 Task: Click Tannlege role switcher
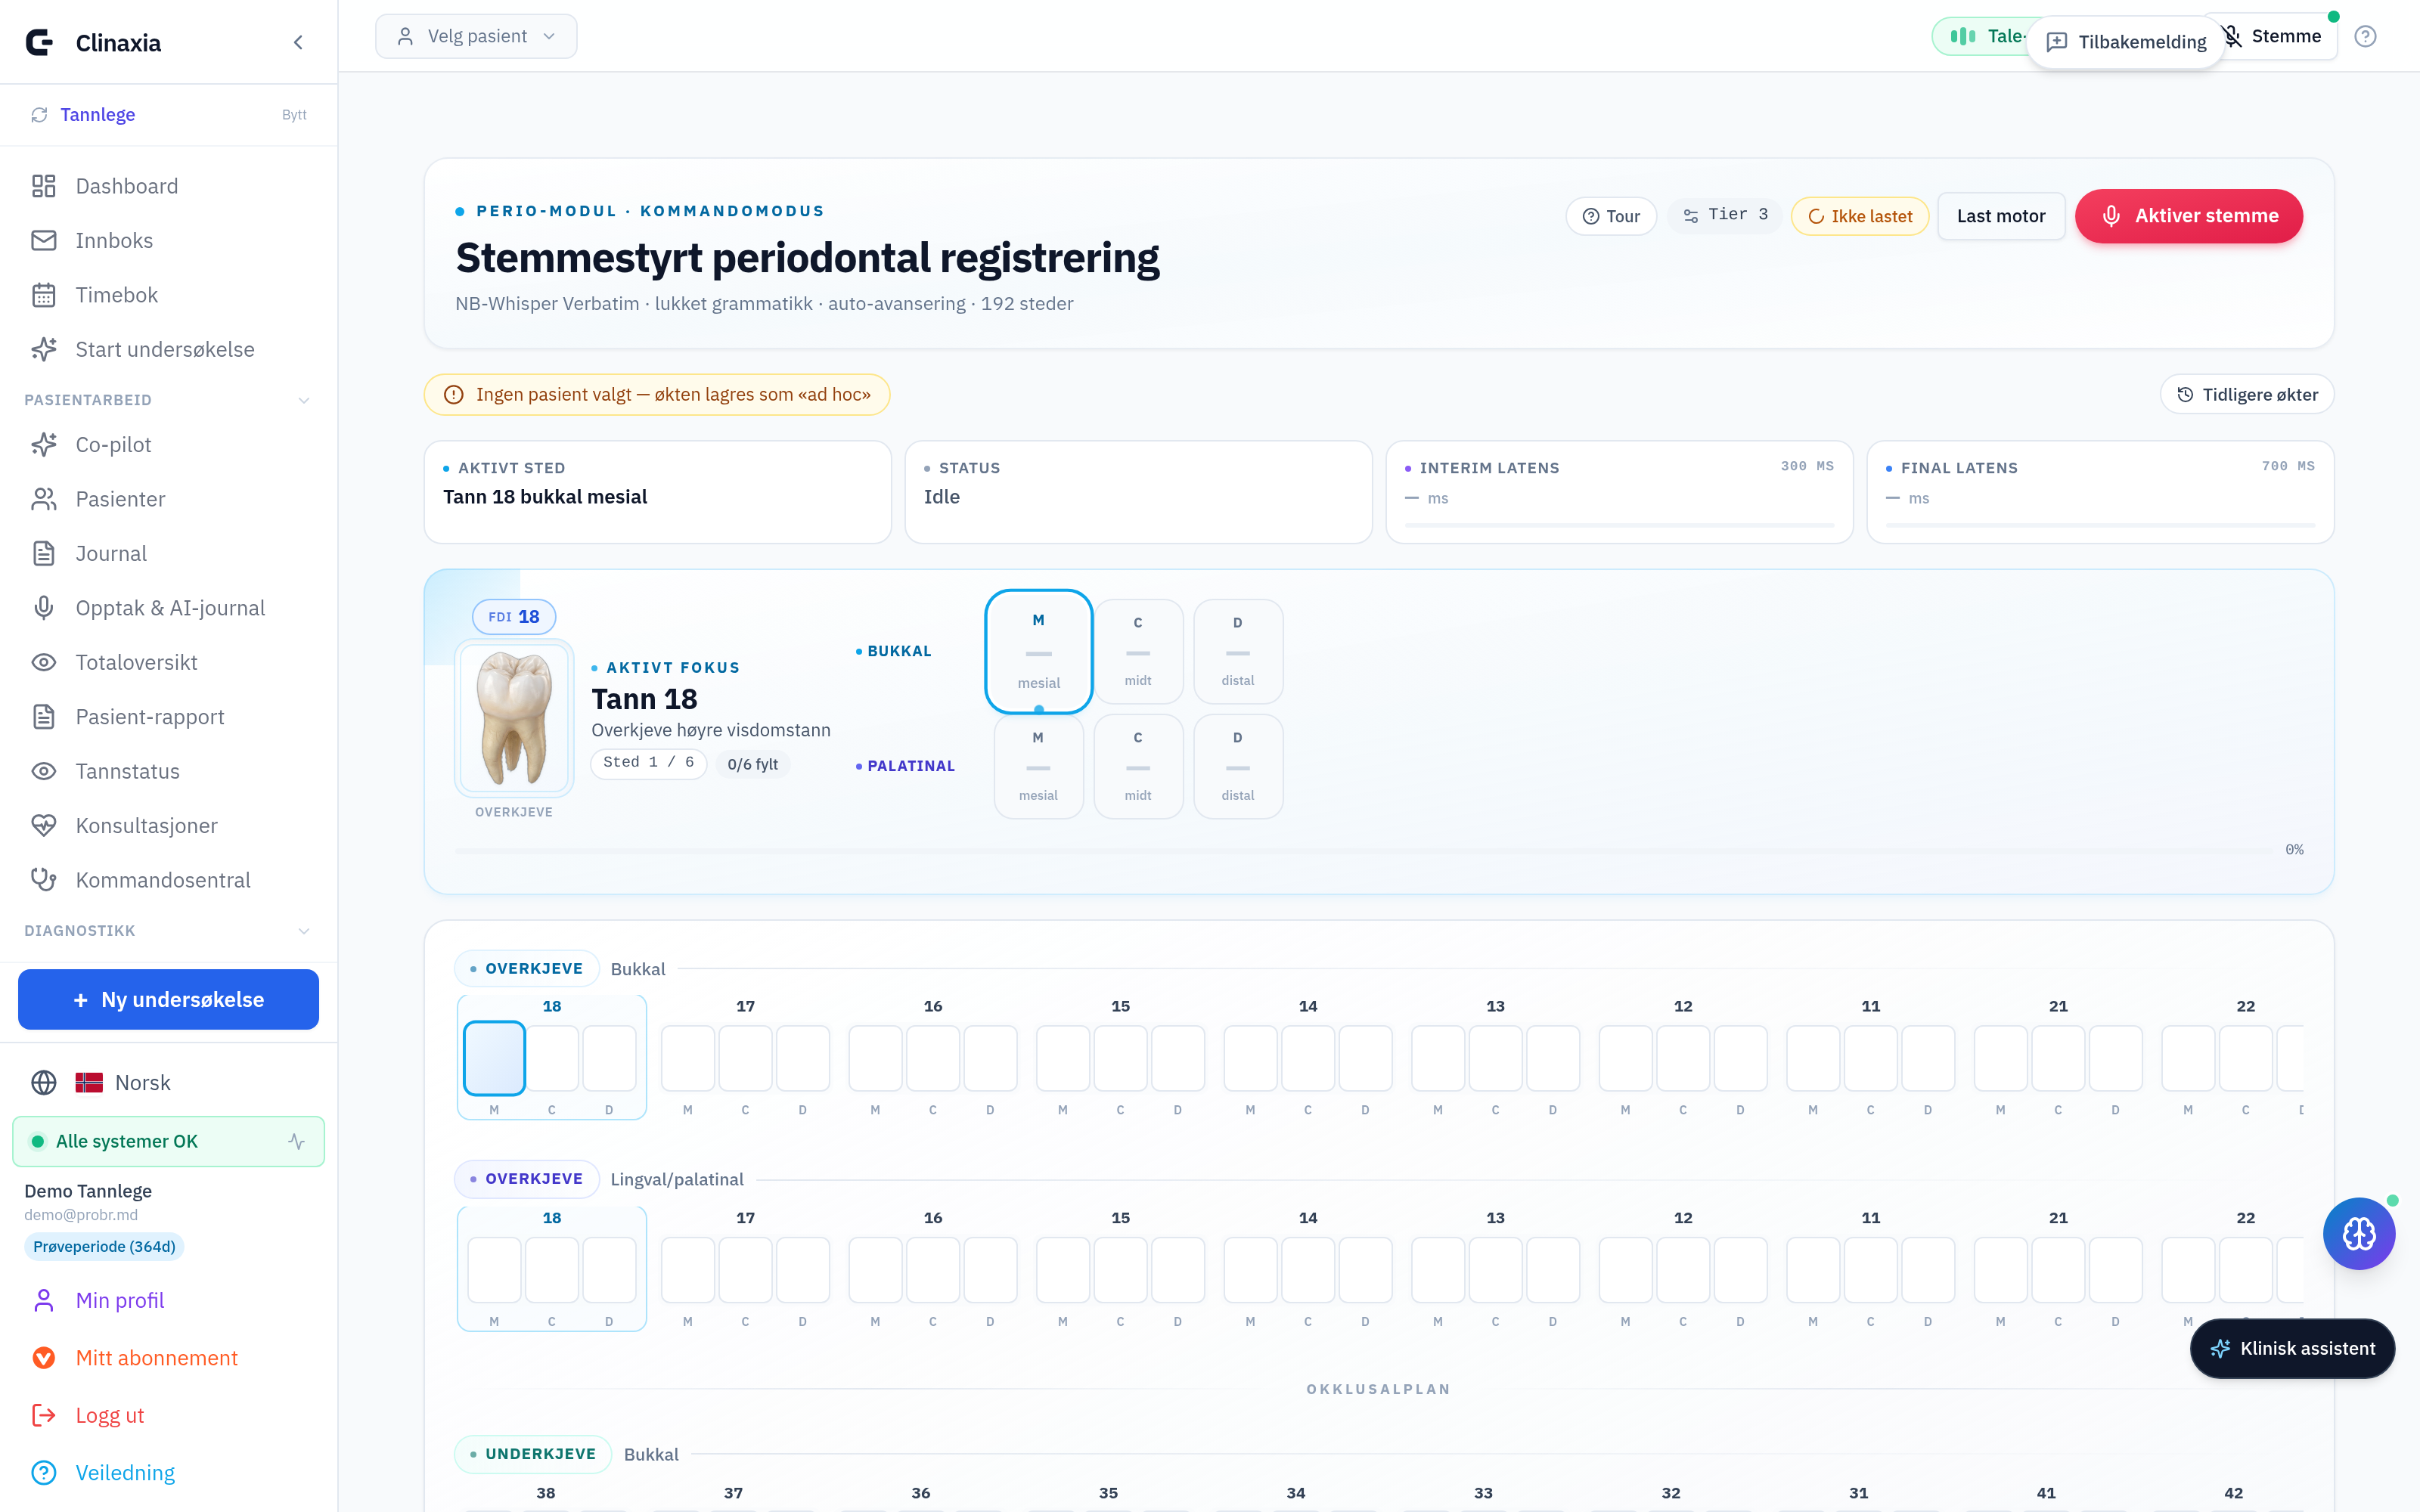coord(97,115)
